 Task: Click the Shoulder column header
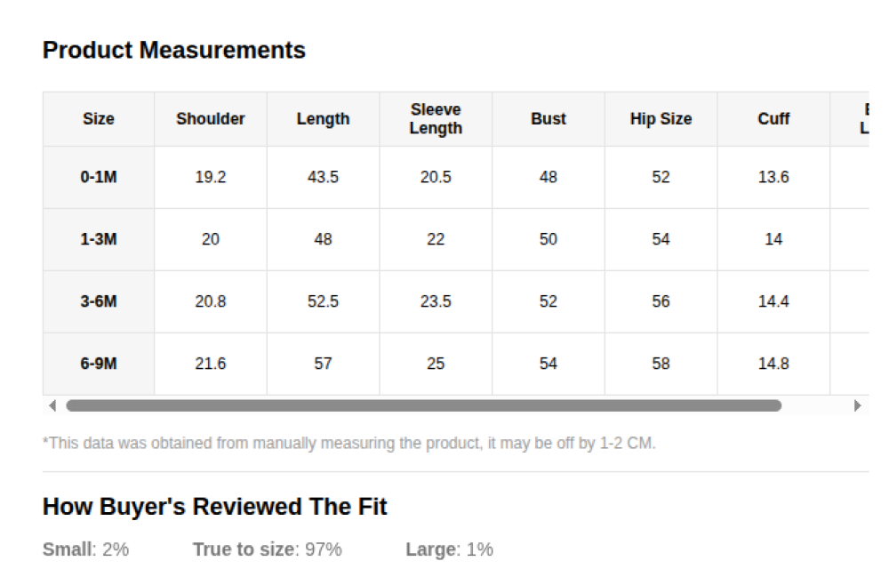click(x=211, y=119)
